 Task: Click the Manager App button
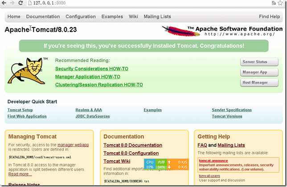click(x=259, y=72)
